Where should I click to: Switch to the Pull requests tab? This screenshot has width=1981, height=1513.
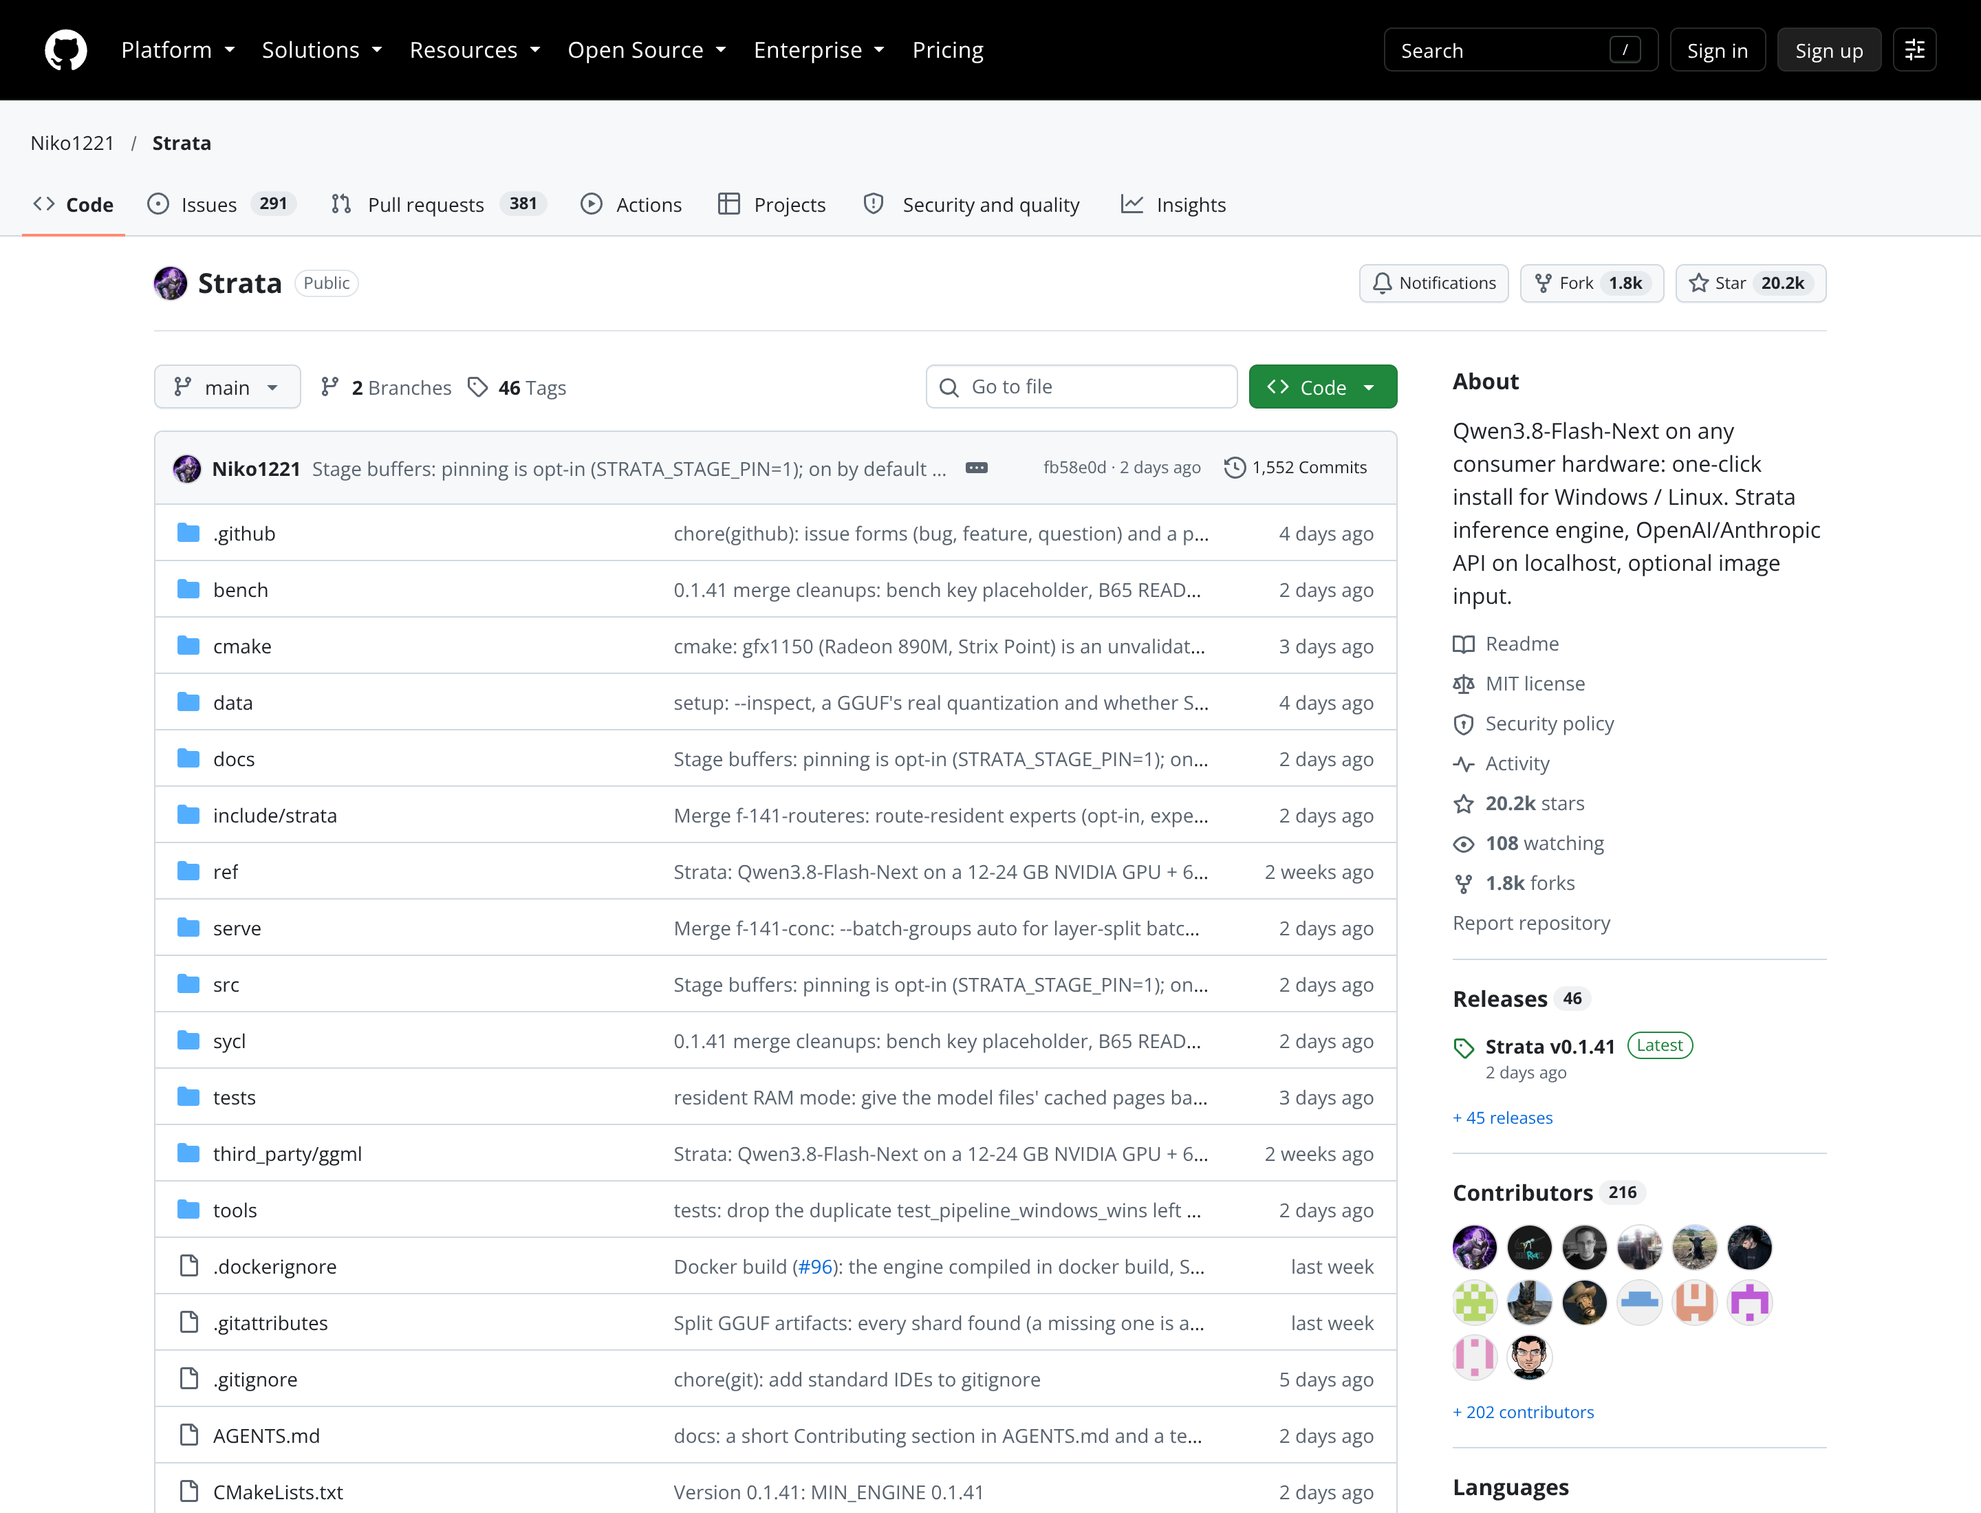coord(439,204)
